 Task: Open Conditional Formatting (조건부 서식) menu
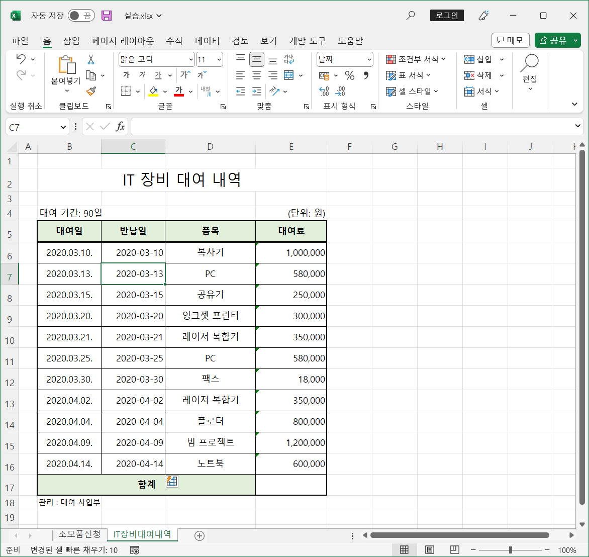(416, 59)
